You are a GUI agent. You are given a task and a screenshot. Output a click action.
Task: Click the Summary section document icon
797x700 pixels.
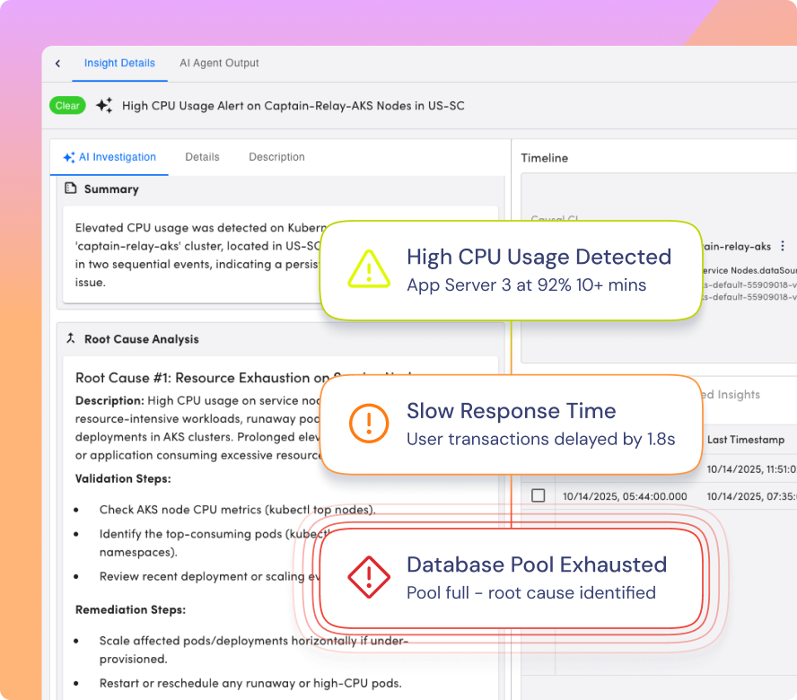[71, 189]
